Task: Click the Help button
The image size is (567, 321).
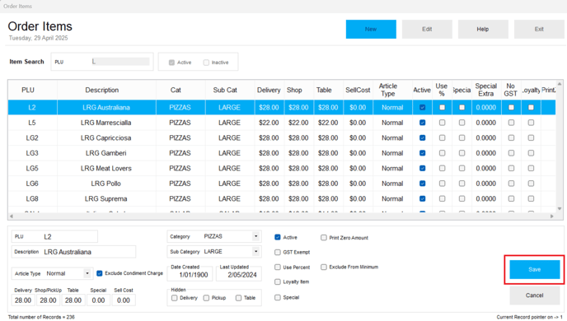Action: tap(483, 30)
